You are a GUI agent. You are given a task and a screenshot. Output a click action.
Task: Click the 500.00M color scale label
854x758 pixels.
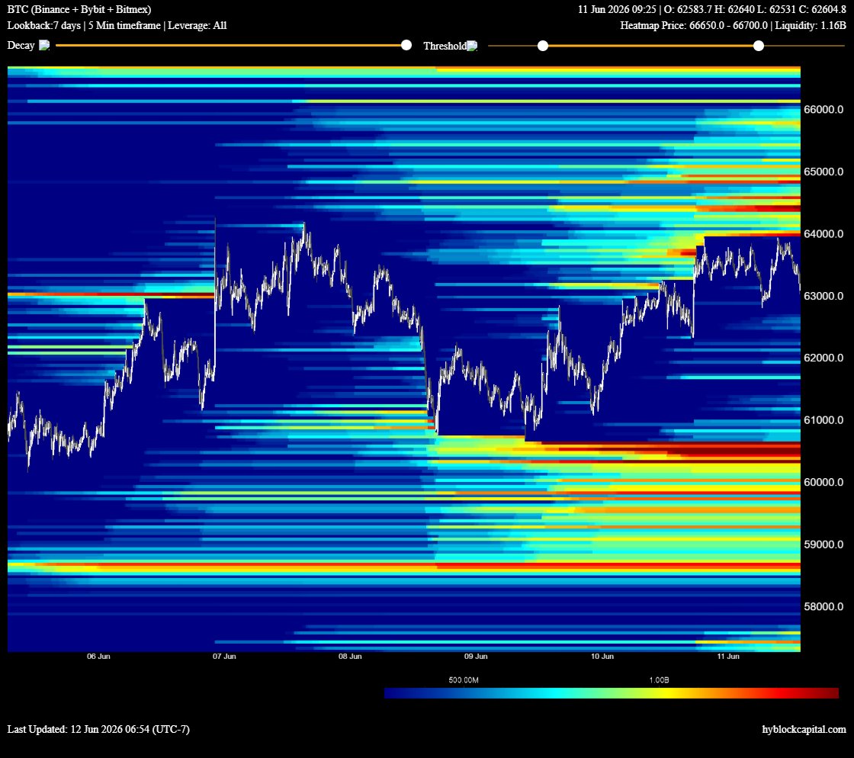point(464,680)
